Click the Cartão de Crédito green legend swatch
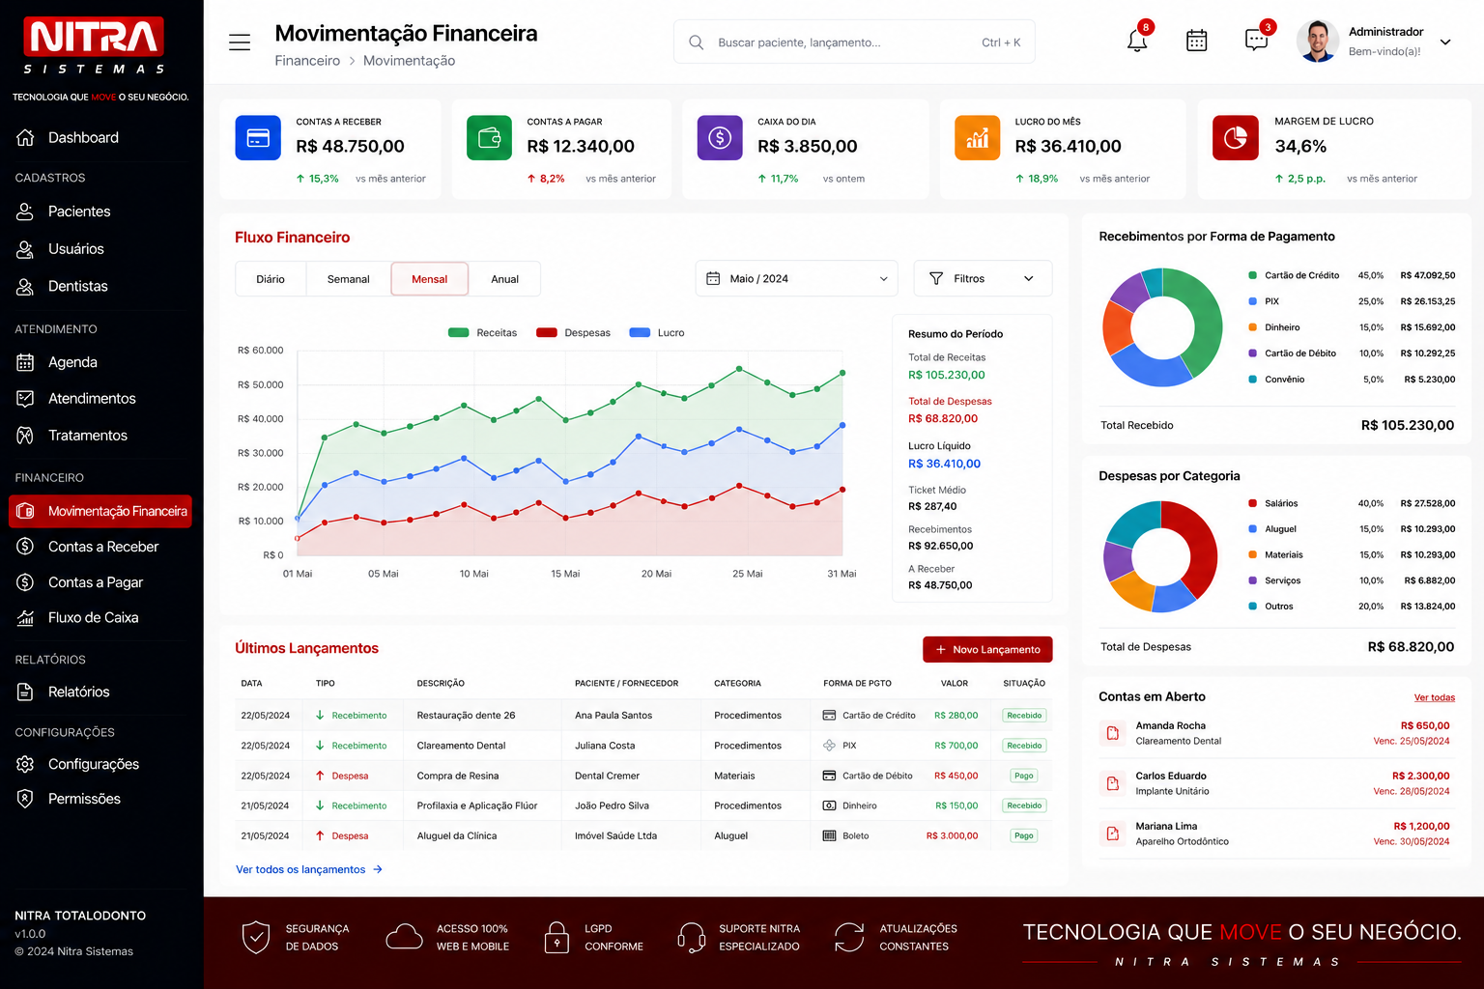Screen dimensions: 1484x989 1253,275
